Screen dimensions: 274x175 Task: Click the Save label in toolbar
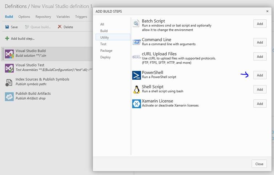coord(14,27)
